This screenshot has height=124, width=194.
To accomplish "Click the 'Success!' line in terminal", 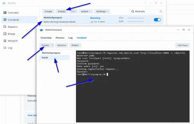I will 82,72.
